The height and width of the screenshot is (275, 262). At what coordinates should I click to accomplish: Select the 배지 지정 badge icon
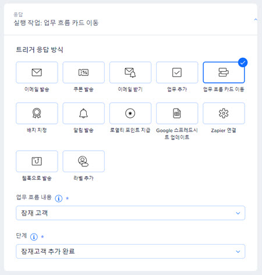coord(37,113)
